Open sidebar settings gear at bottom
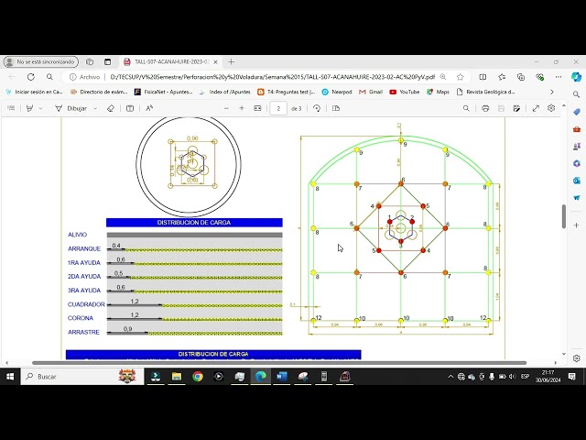This screenshot has width=586, height=440. (576, 358)
